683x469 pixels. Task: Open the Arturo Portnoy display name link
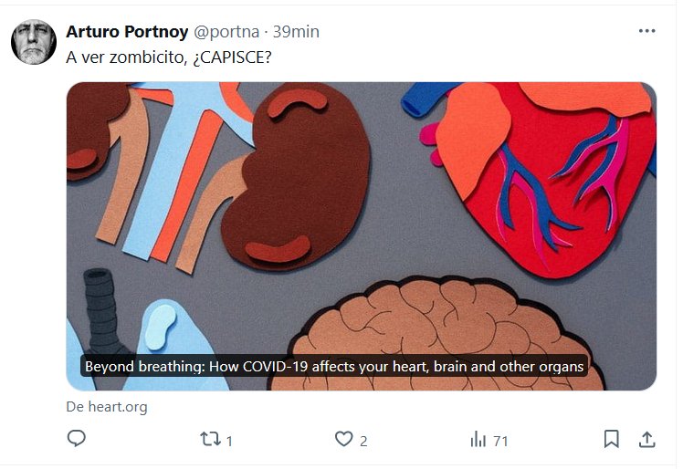126,32
